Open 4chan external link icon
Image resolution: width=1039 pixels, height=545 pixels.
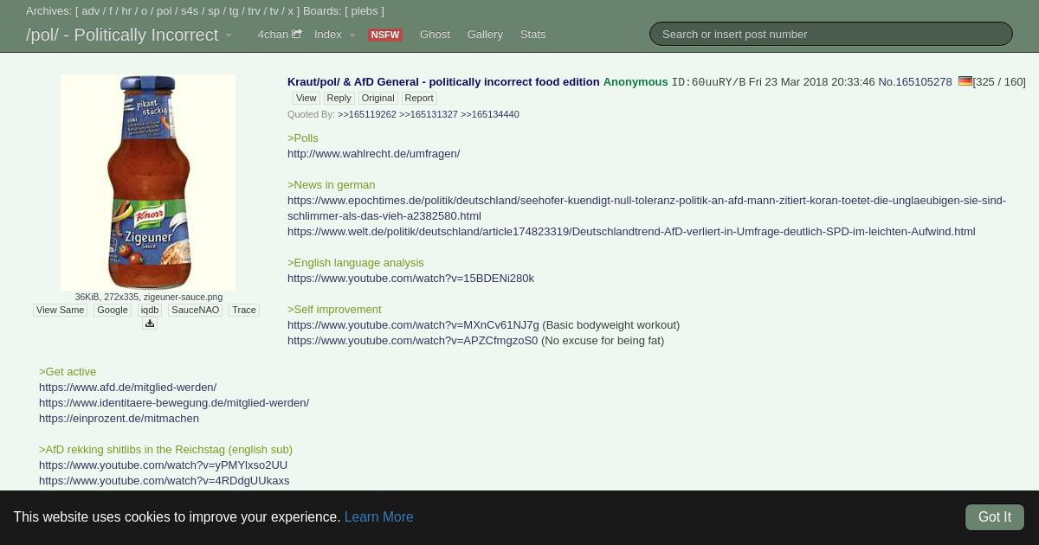point(297,34)
